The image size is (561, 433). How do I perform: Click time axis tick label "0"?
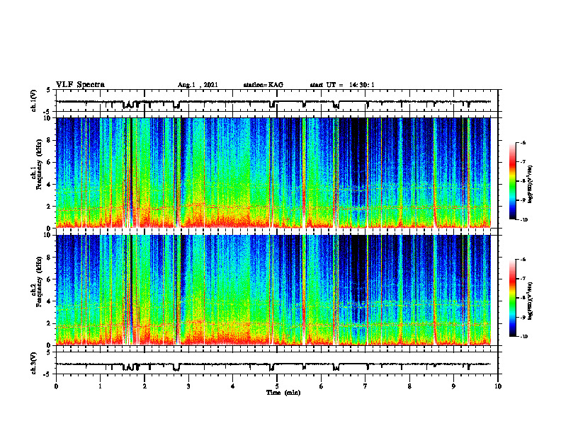[56, 386]
